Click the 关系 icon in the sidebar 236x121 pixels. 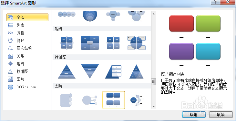coord(10,56)
